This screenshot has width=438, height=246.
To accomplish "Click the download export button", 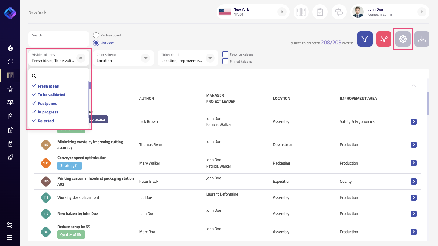I will (422, 39).
